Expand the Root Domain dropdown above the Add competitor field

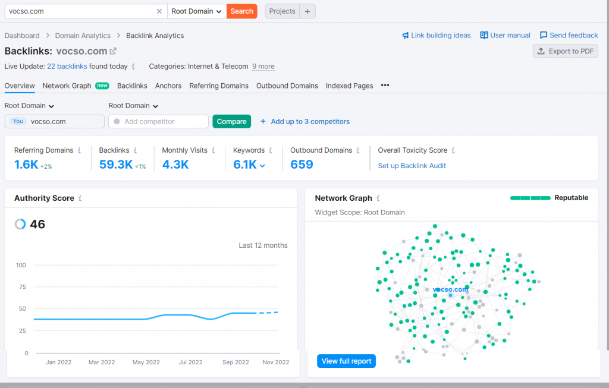(x=133, y=106)
